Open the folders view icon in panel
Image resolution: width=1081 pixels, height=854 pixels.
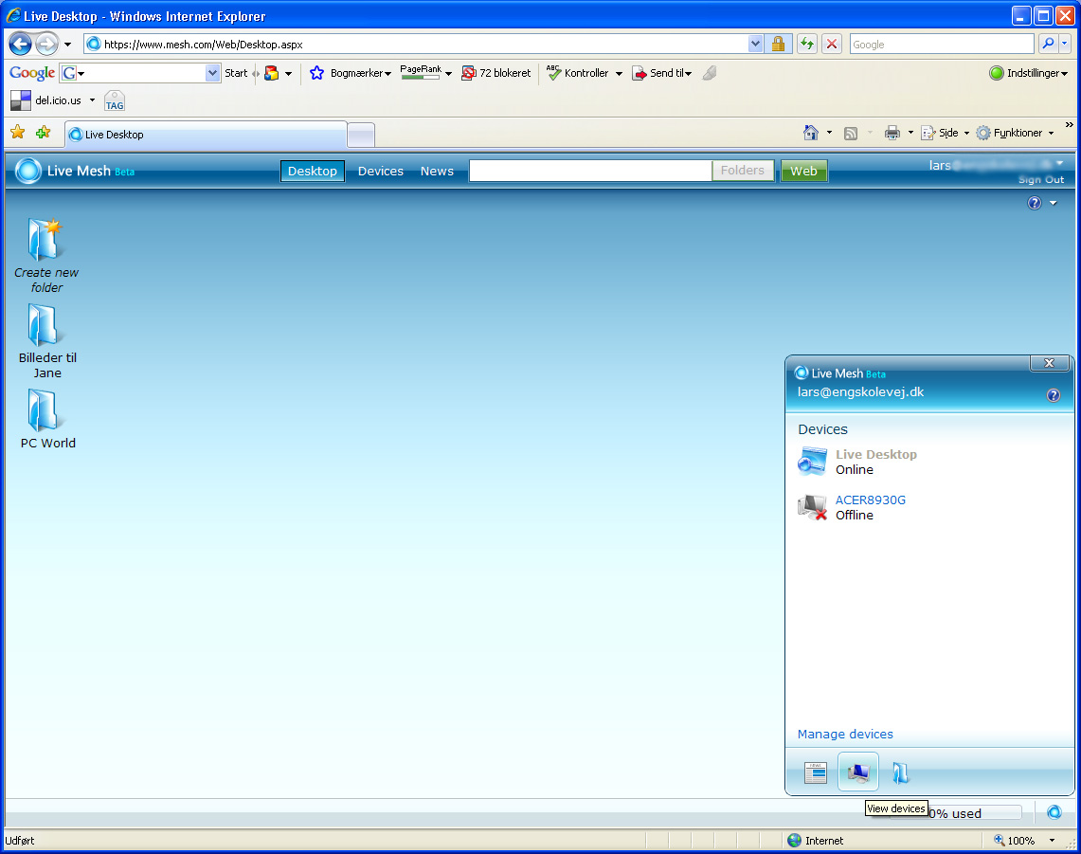900,772
